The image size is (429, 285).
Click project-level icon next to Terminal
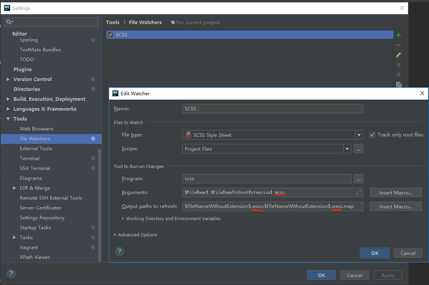(x=93, y=159)
